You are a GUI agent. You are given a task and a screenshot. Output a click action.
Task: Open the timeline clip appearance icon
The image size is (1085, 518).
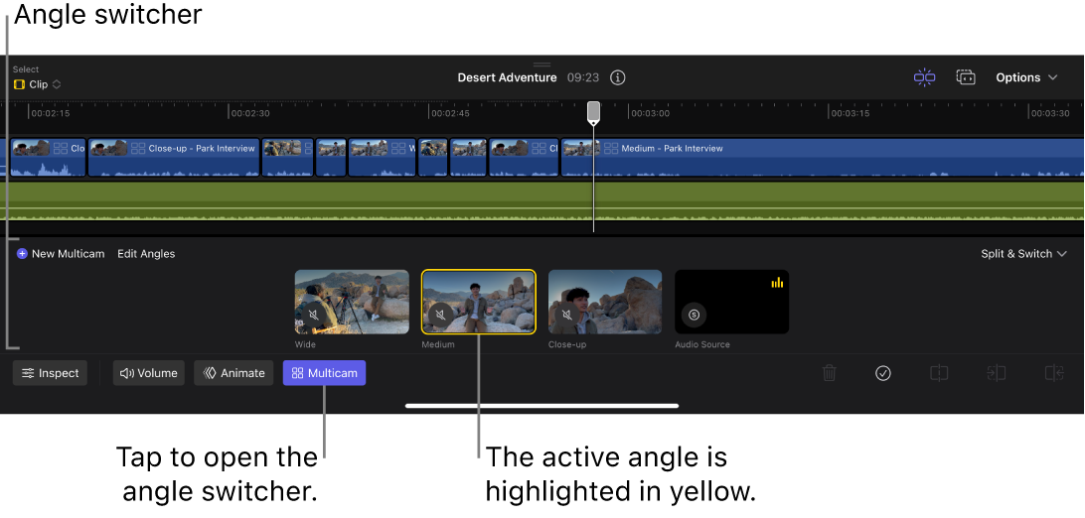[x=966, y=77]
